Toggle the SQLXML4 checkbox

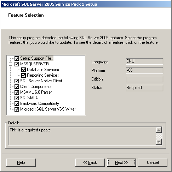point(17,98)
